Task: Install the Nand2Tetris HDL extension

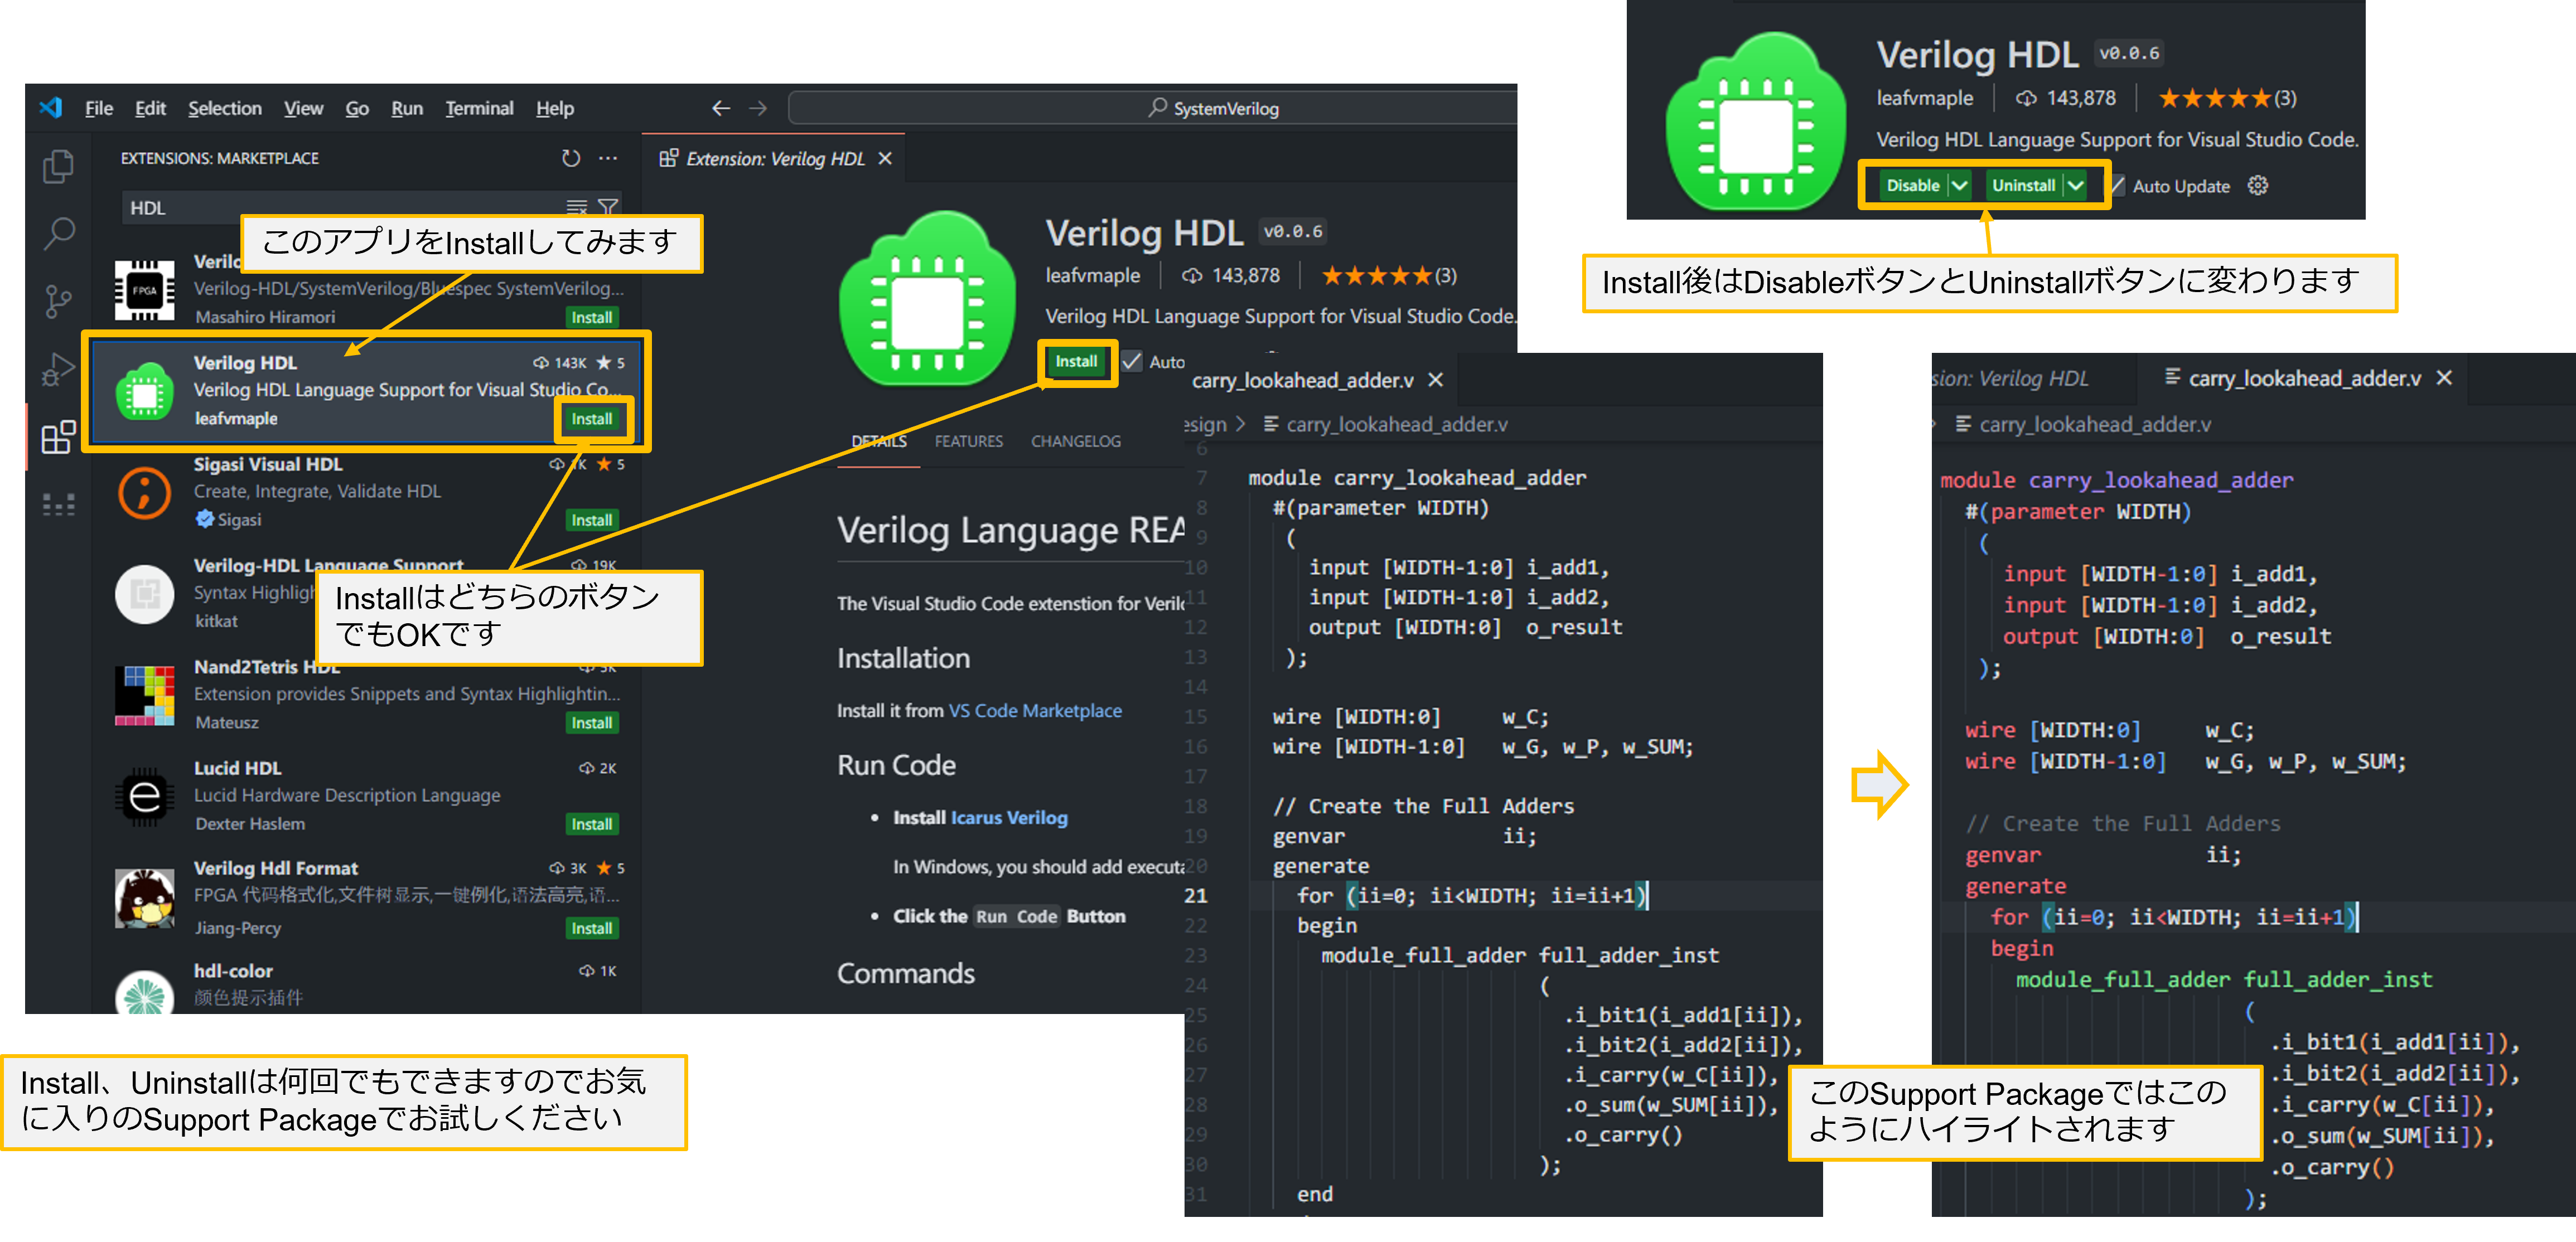Action: pos(592,724)
